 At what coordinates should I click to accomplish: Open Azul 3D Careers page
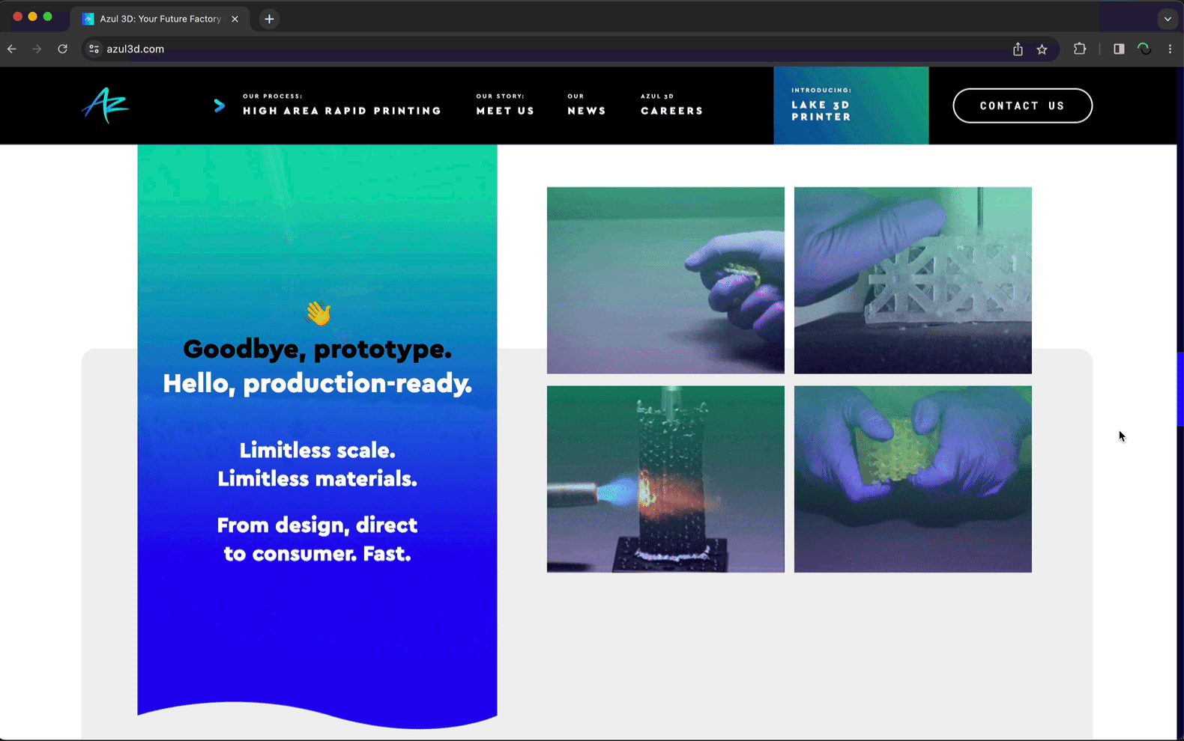coord(672,106)
